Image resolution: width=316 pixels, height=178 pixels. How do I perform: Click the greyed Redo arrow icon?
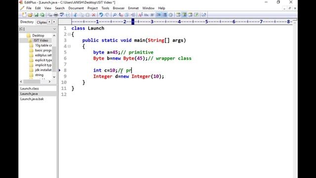click(x=107, y=15)
